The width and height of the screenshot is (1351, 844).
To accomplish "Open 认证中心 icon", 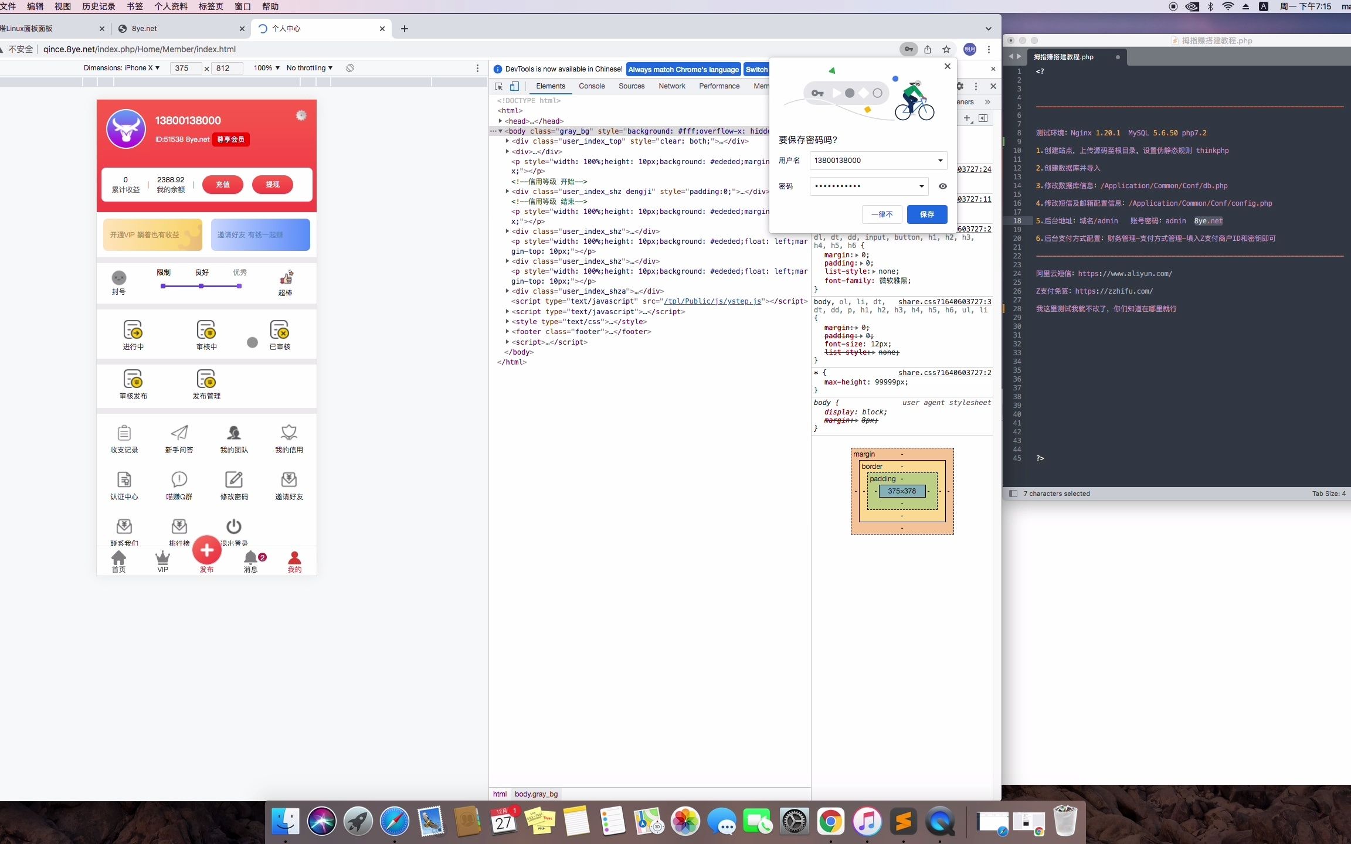I will [x=124, y=479].
